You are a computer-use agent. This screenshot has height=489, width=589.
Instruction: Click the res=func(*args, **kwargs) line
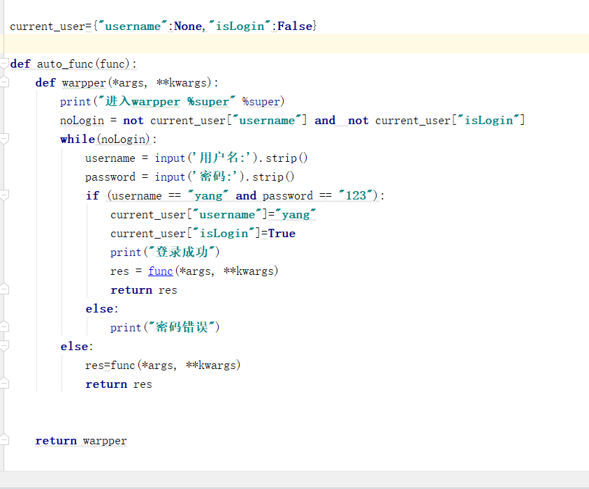(x=163, y=366)
